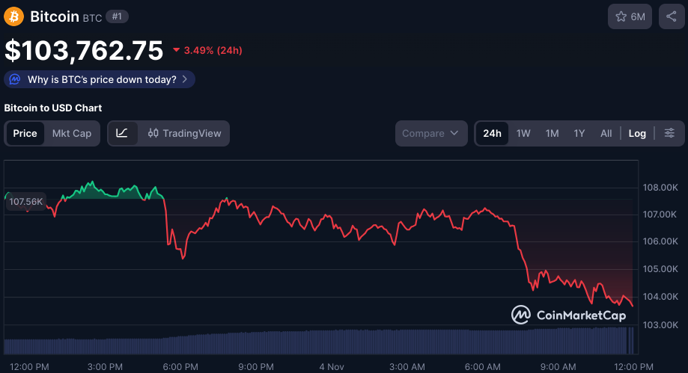Open the Compare dropdown

431,133
